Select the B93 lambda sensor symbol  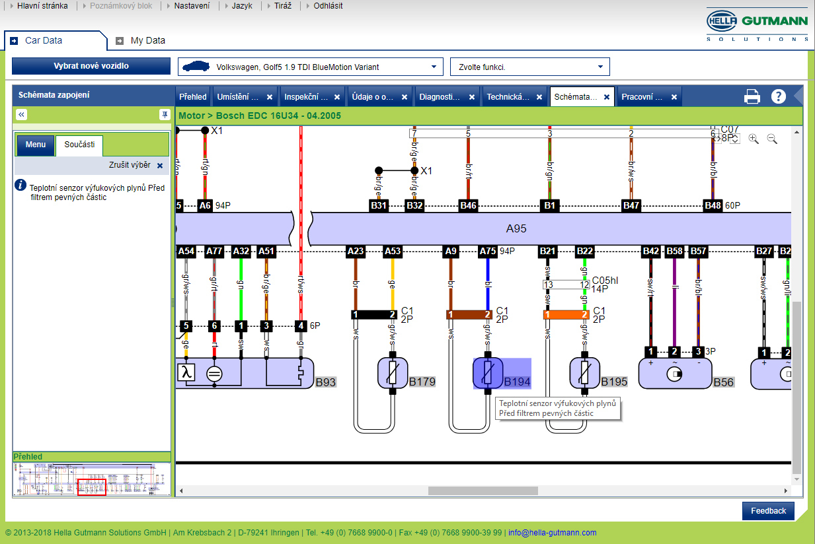(x=245, y=374)
